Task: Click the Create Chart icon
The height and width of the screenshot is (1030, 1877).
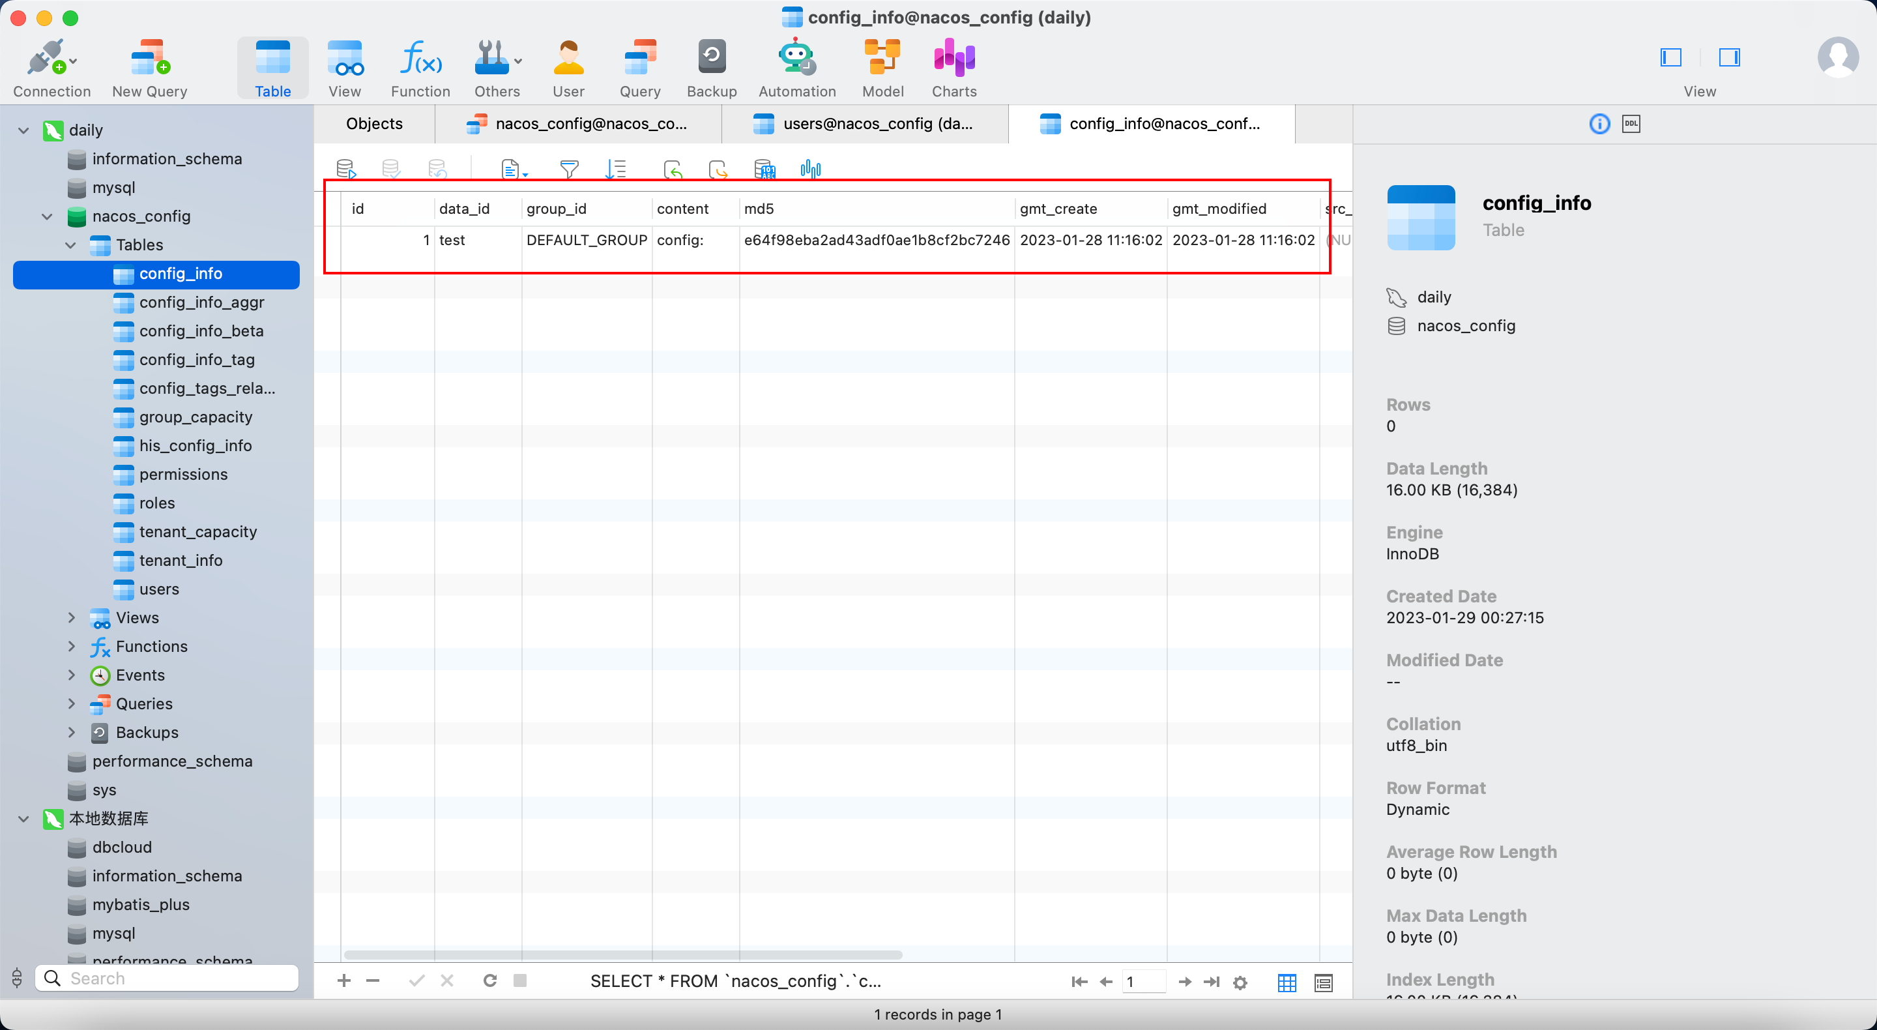Action: point(810,169)
